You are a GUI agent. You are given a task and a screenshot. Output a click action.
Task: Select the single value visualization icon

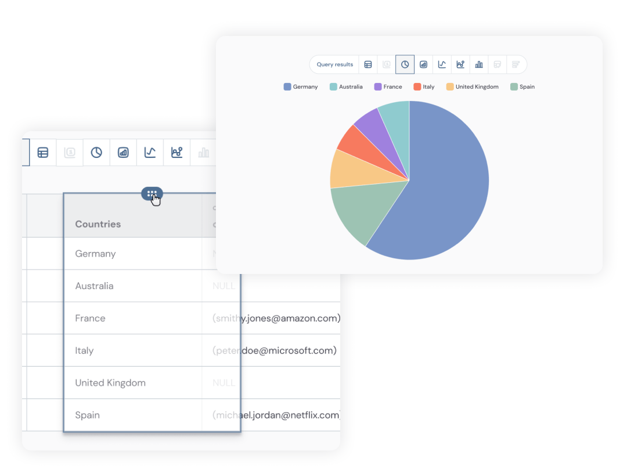(x=387, y=64)
